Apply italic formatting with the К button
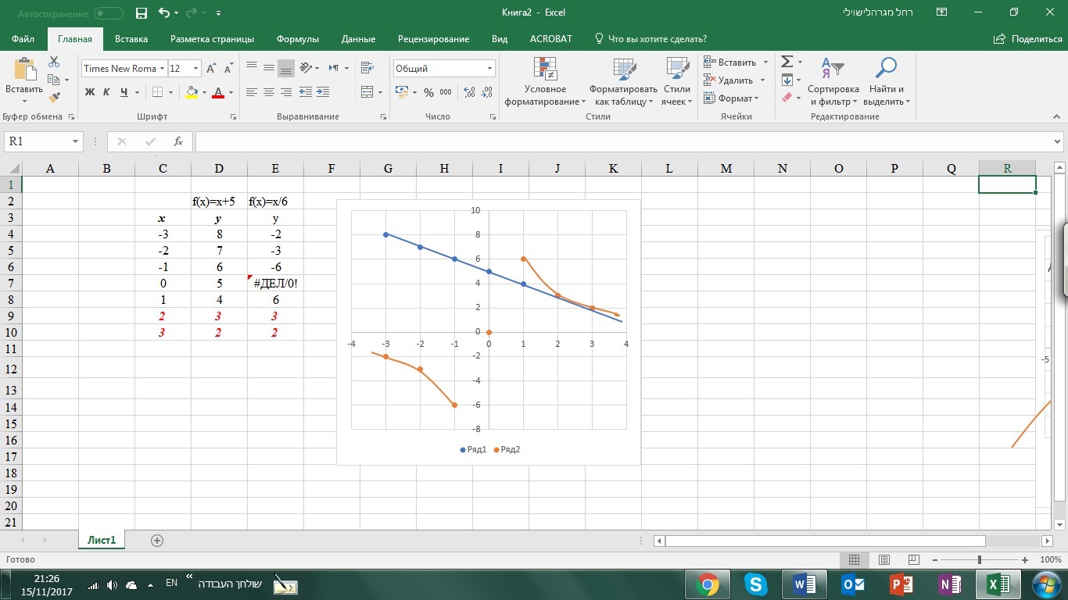The height and width of the screenshot is (600, 1068). point(106,92)
